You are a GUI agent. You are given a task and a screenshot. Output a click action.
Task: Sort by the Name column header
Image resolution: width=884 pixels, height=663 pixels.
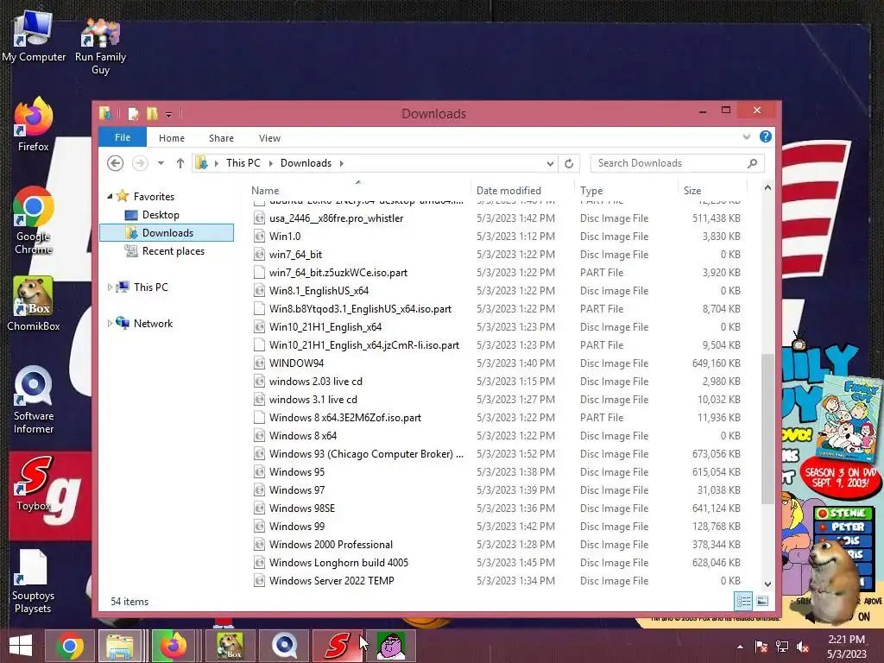[x=358, y=191]
